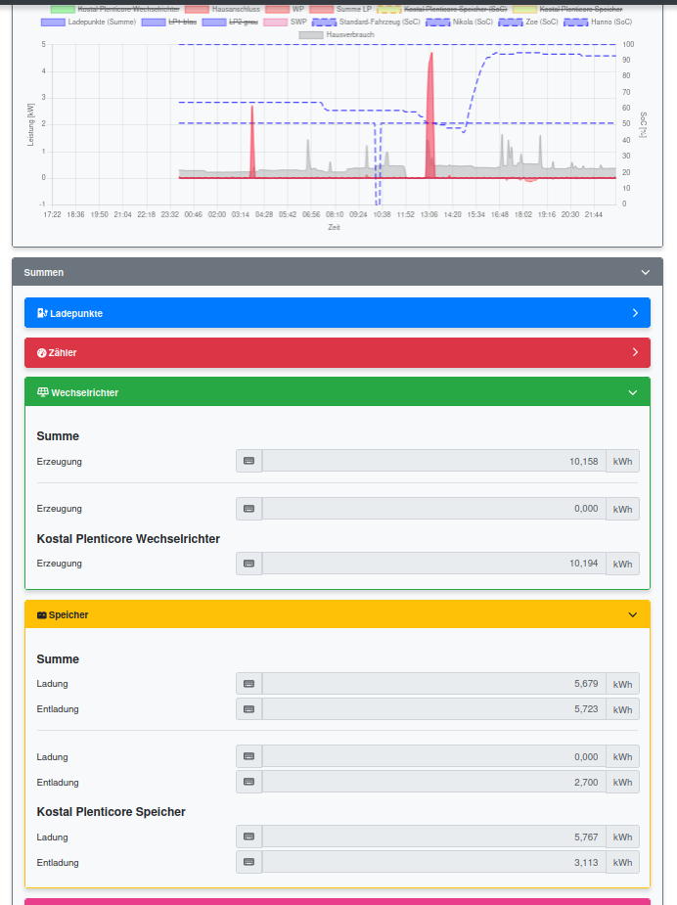Toggle the Summe LP legend entry
The image size is (677, 905).
coord(340,9)
